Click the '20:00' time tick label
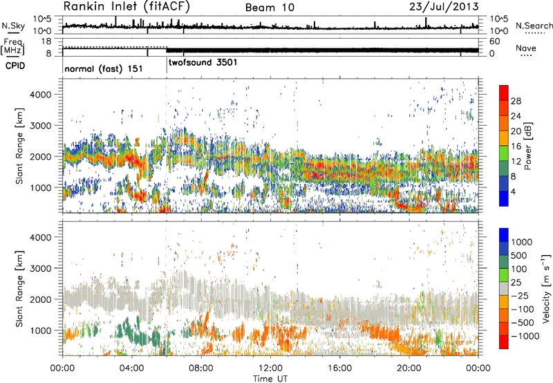This screenshot has width=553, height=383. click(x=409, y=368)
